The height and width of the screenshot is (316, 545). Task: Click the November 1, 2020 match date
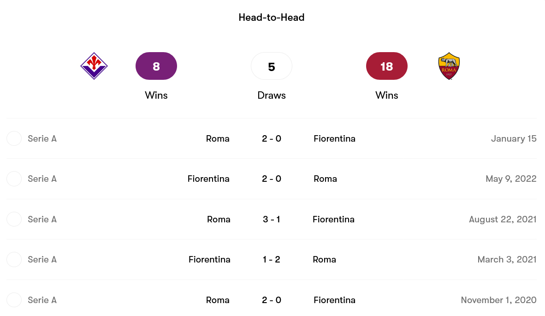click(x=498, y=300)
